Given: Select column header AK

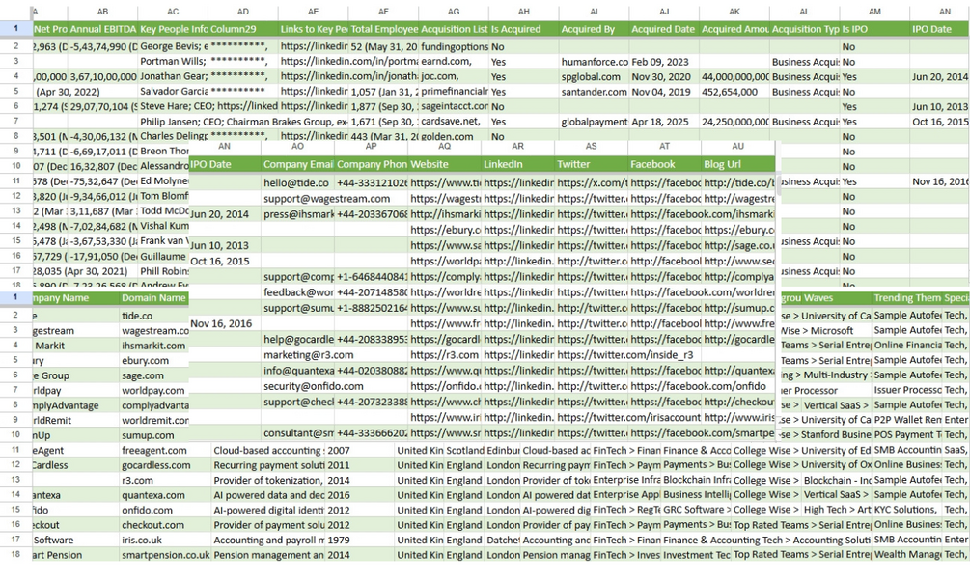Looking at the screenshot, I should coord(734,12).
